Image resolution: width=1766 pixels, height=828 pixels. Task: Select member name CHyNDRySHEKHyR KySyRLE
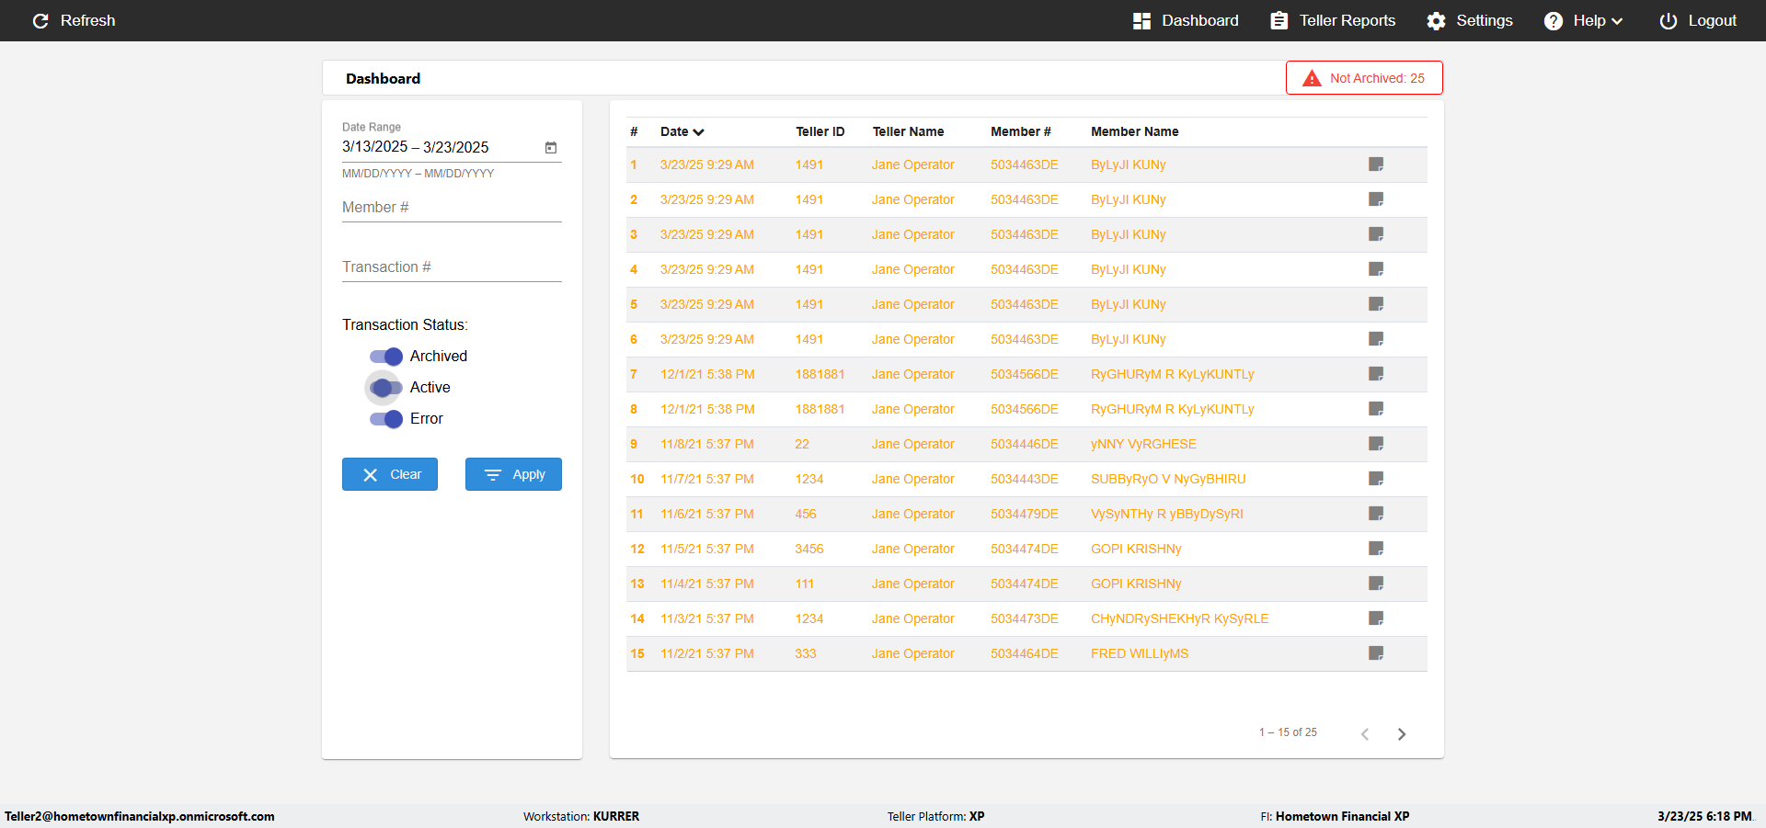[x=1179, y=618]
